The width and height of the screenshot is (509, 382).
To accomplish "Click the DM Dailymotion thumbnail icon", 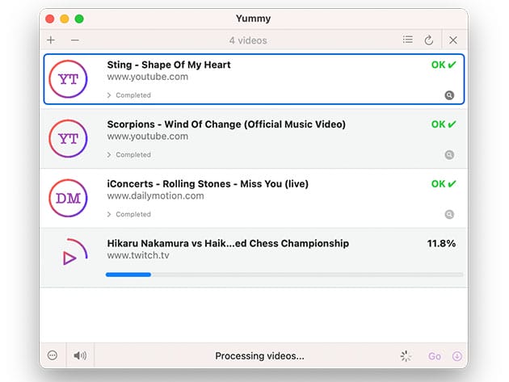I will pyautogui.click(x=69, y=199).
